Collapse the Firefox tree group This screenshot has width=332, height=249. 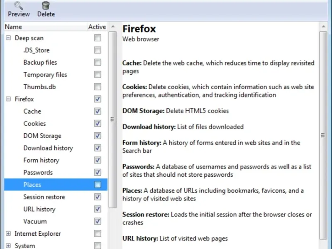coord(8,99)
